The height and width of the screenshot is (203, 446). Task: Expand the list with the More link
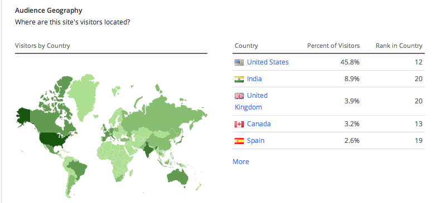coord(241,161)
